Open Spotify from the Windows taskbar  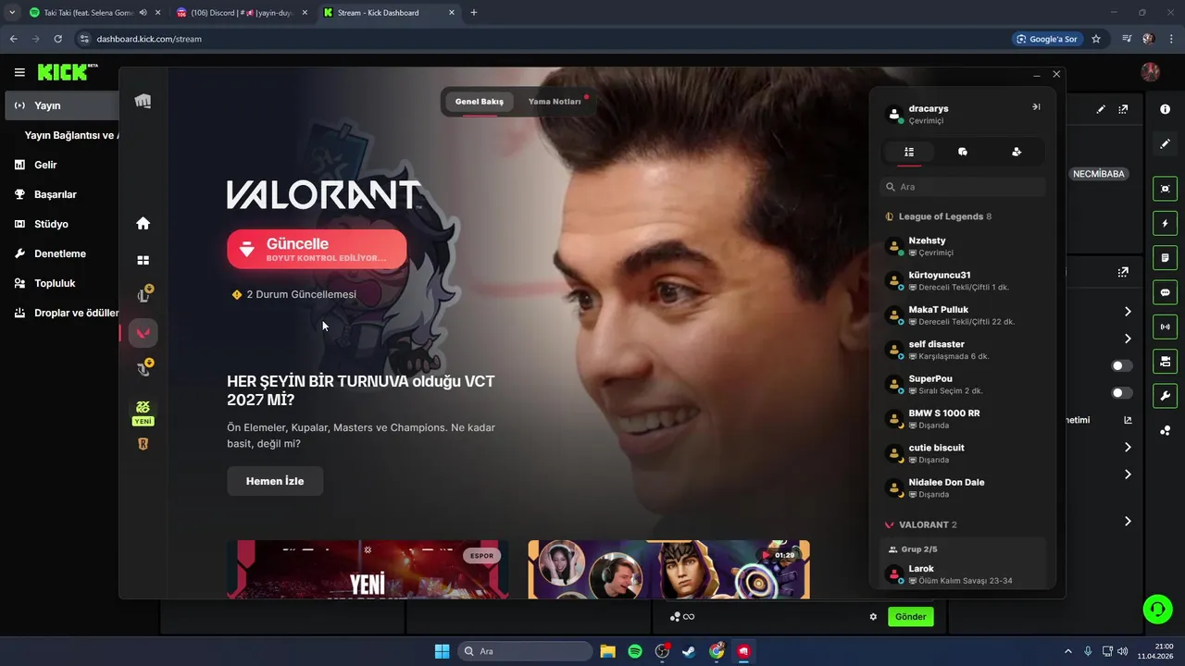(x=635, y=651)
